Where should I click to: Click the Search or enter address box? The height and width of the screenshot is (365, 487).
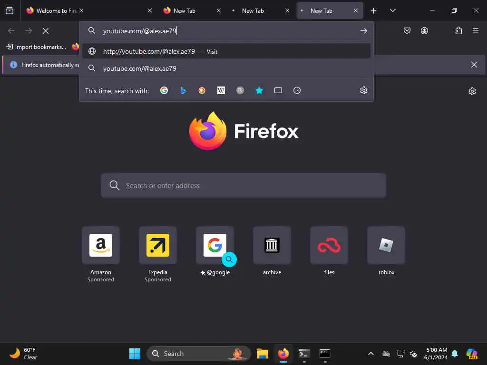[x=243, y=186]
